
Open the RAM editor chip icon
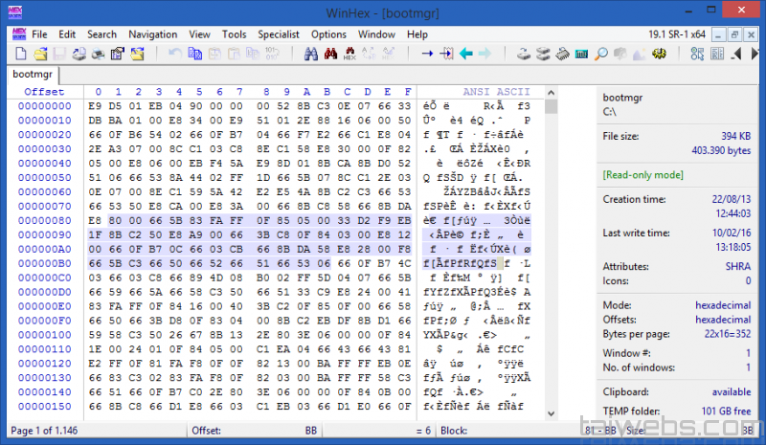pos(561,54)
